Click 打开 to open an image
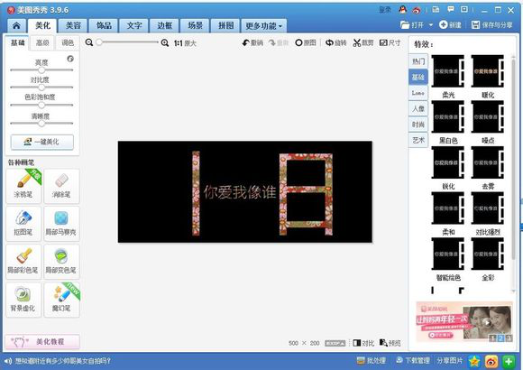 [412, 25]
